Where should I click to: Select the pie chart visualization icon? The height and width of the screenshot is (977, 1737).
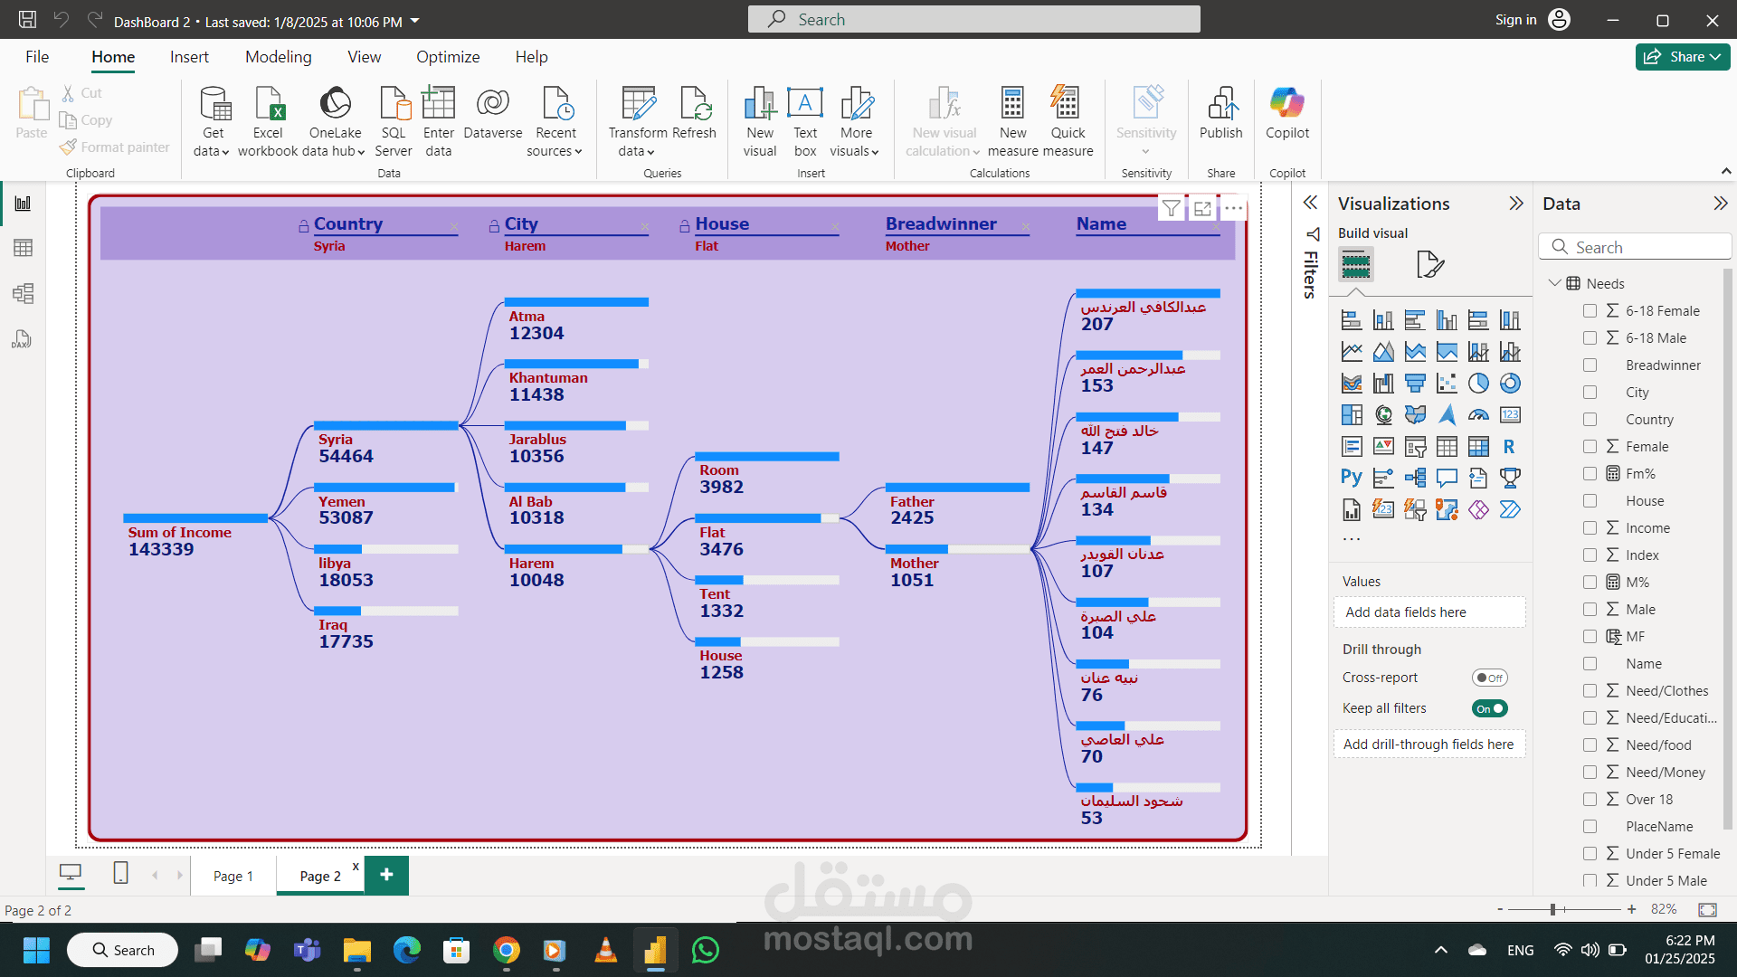tap(1477, 384)
